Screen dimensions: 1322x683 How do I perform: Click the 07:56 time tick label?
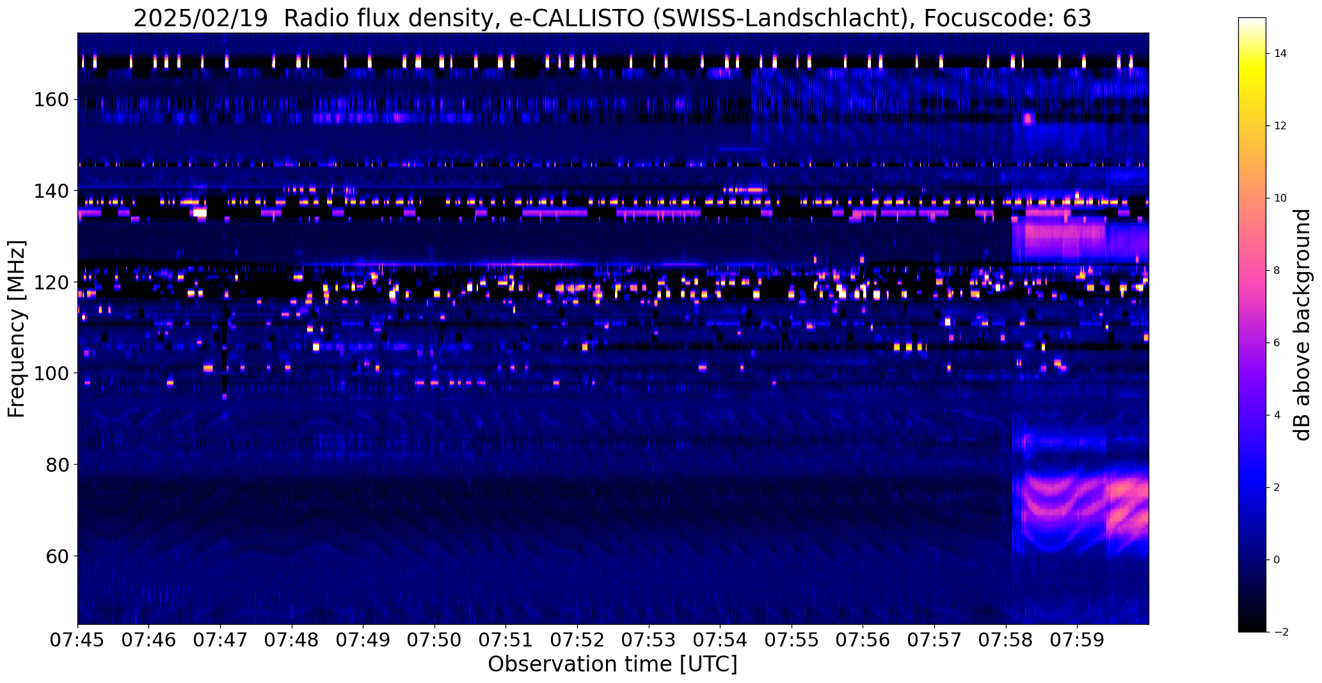click(x=863, y=640)
